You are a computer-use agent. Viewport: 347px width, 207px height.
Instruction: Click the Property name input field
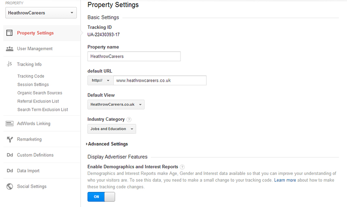(134, 56)
